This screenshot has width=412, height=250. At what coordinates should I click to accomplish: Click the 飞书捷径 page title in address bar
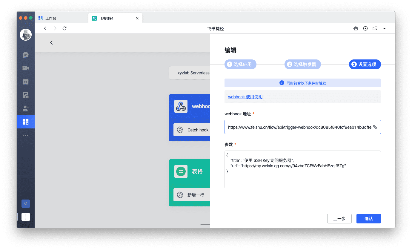(x=215, y=29)
